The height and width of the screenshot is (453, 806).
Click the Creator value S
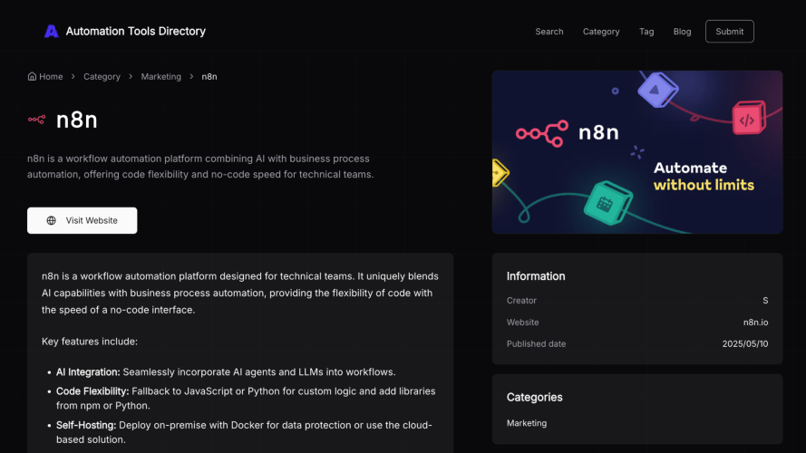coord(765,301)
